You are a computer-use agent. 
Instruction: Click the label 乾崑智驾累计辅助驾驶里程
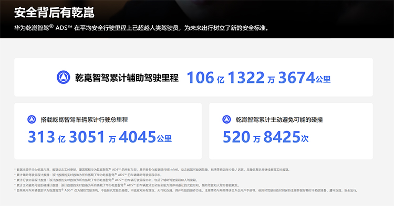pyautogui.click(x=127, y=78)
